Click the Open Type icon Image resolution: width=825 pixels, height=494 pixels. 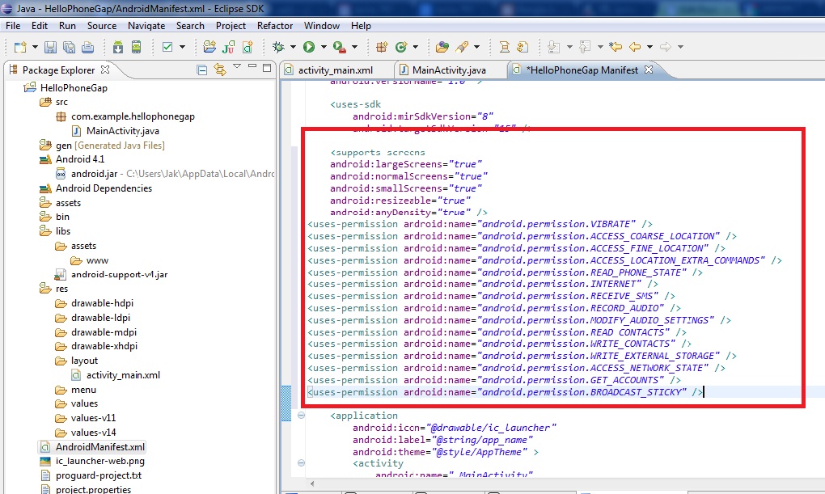coord(442,47)
